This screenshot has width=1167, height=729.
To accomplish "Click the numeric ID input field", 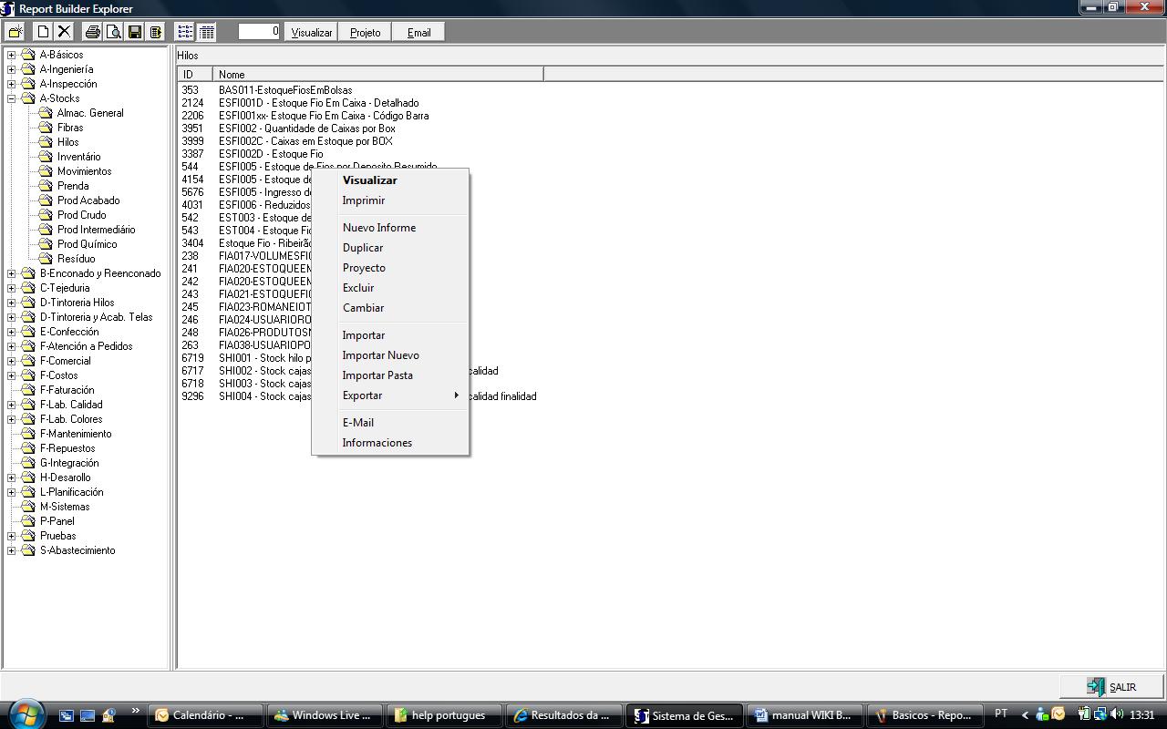I will click(259, 32).
